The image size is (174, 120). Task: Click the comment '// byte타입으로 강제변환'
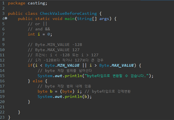[x=108, y=91]
